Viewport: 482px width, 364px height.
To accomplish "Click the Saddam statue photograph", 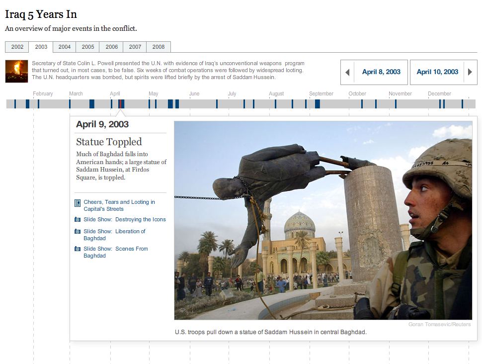I will 323,219.
